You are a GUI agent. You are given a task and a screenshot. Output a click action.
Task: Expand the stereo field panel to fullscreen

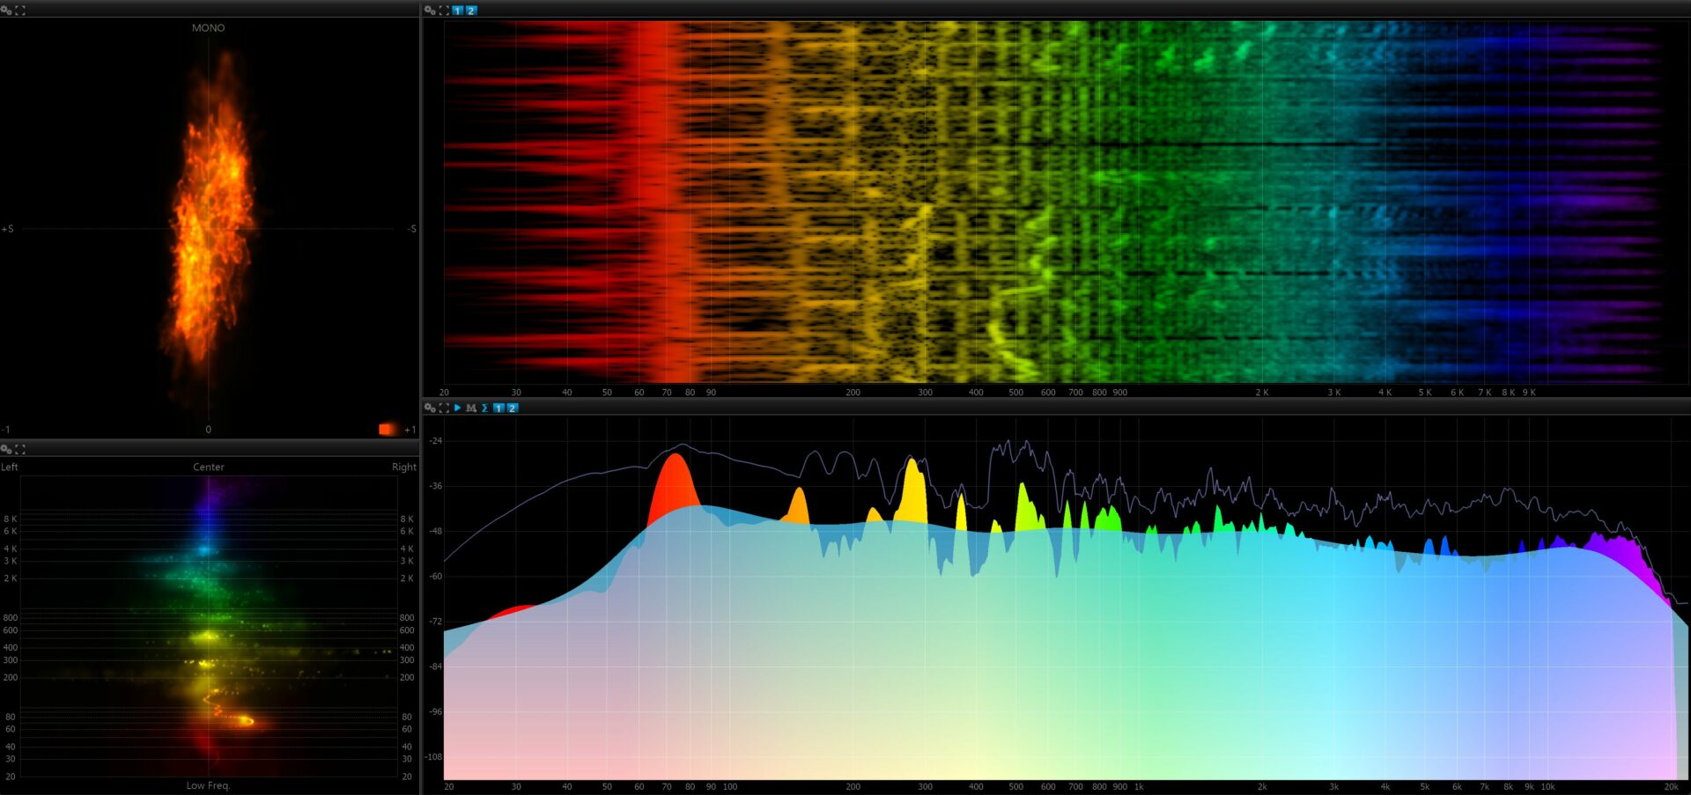20,449
